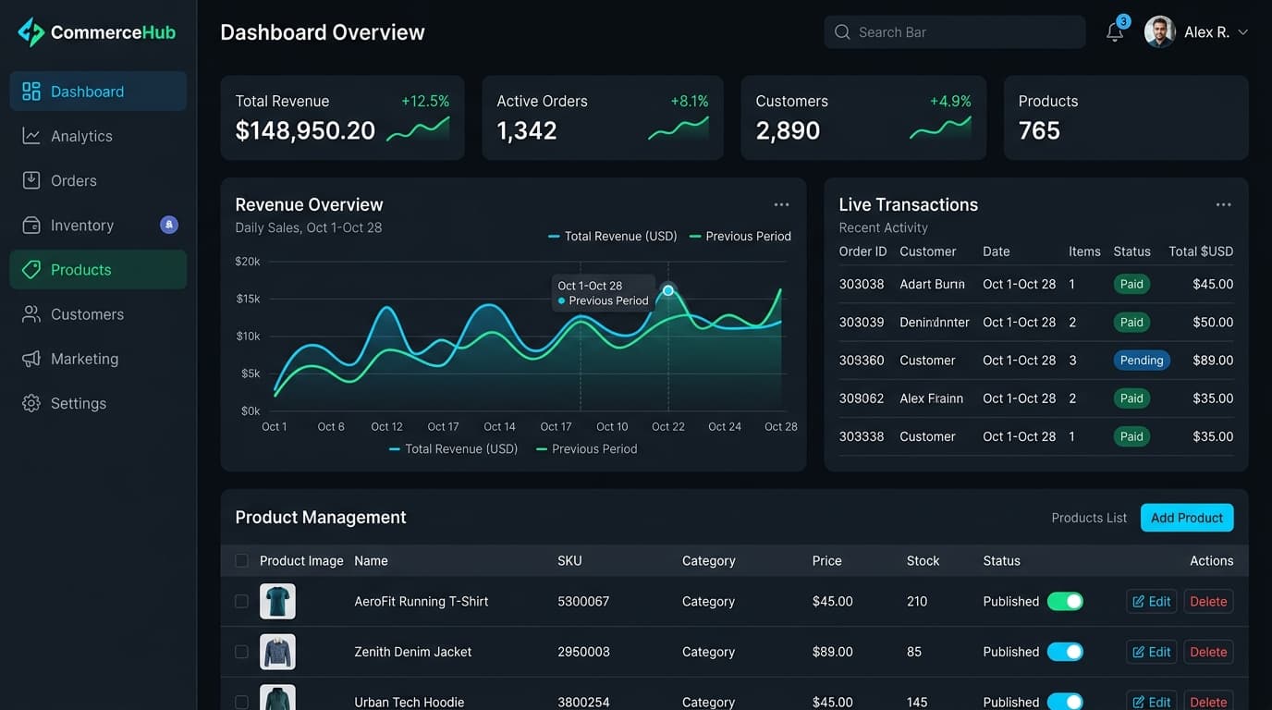Open Revenue Overview three-dot options menu
The image size is (1272, 710).
(x=781, y=204)
